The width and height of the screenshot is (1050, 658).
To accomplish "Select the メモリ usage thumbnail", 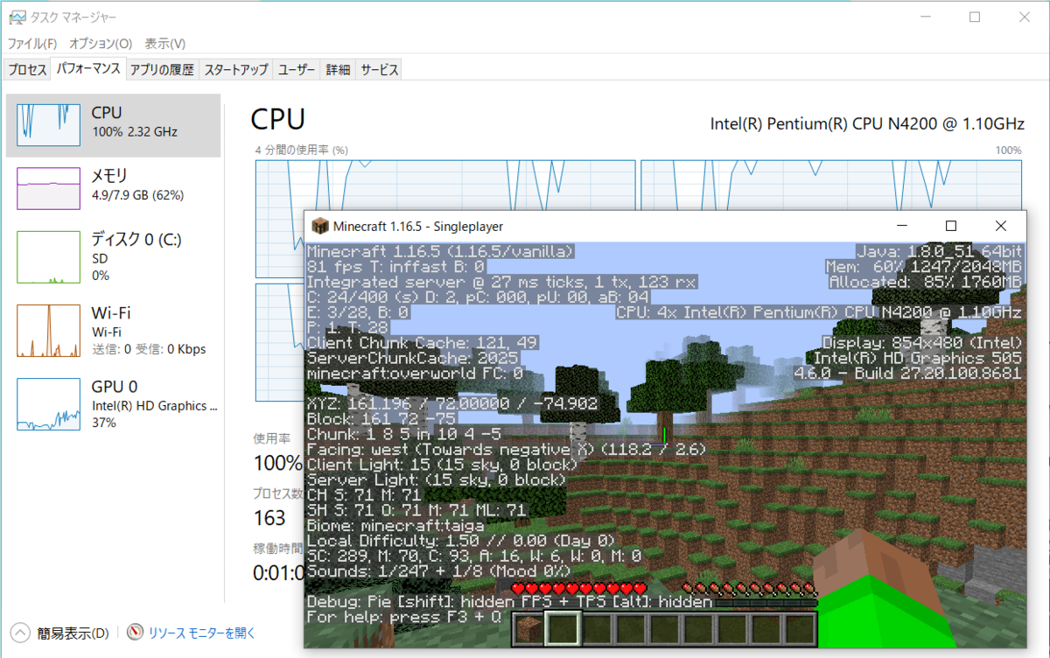I will point(49,188).
